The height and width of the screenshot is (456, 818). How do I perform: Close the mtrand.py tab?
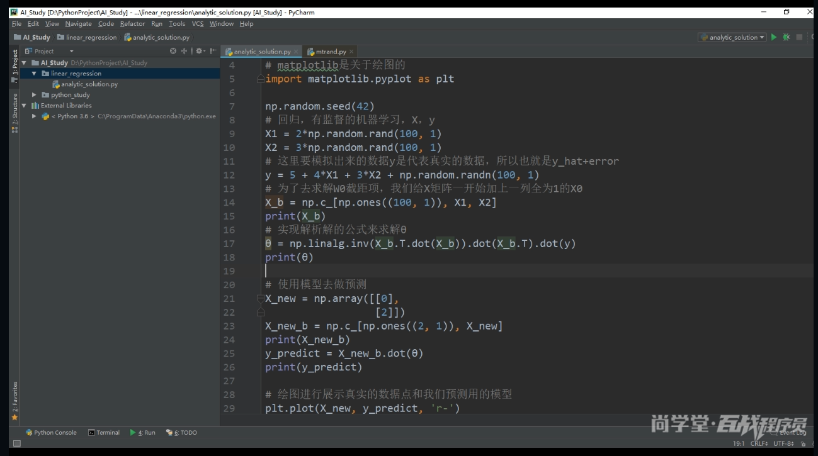click(x=351, y=52)
